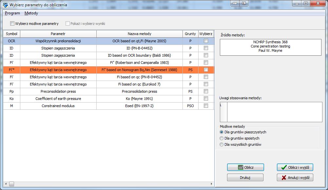Viewport: 328px width, 190px height.
Task: Click the 'Fi based on qc (PN-B-04452)' cell
Action: (x=140, y=77)
